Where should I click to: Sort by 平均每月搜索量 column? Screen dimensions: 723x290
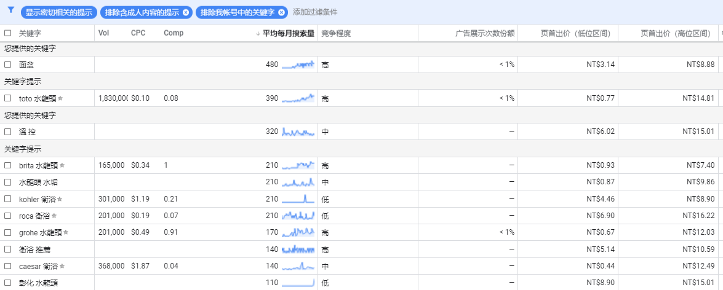click(288, 33)
